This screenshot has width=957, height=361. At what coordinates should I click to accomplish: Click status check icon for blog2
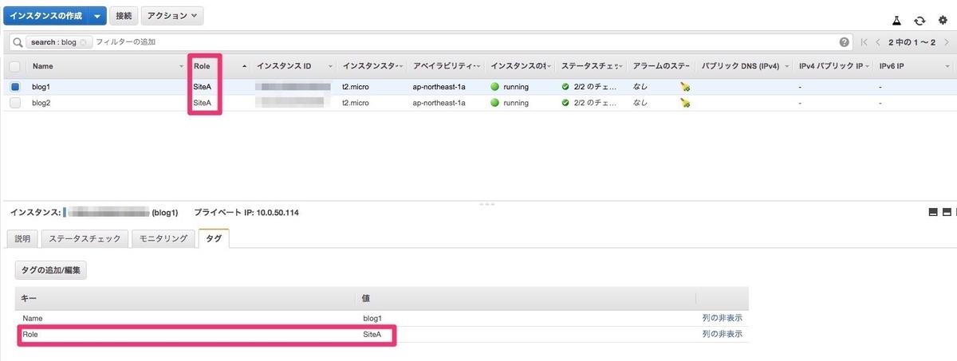(x=566, y=103)
